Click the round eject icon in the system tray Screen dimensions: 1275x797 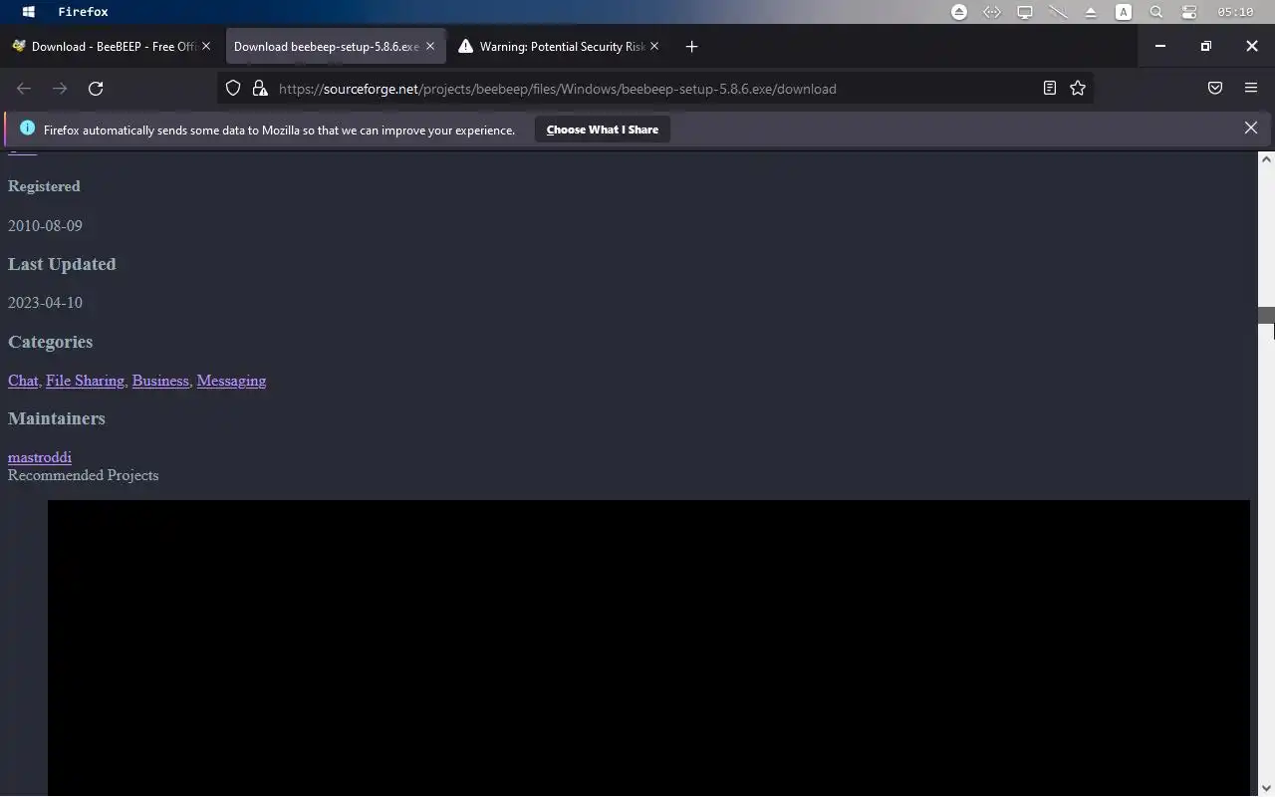click(x=958, y=12)
